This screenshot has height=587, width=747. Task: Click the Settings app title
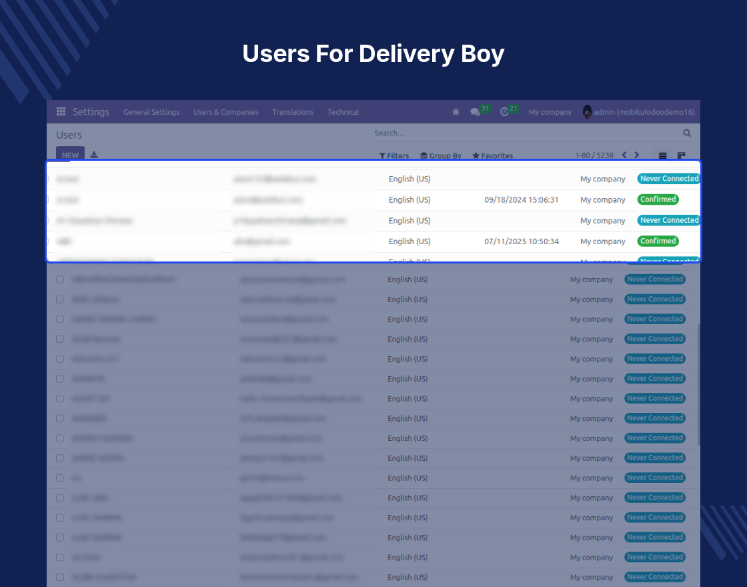pyautogui.click(x=91, y=111)
